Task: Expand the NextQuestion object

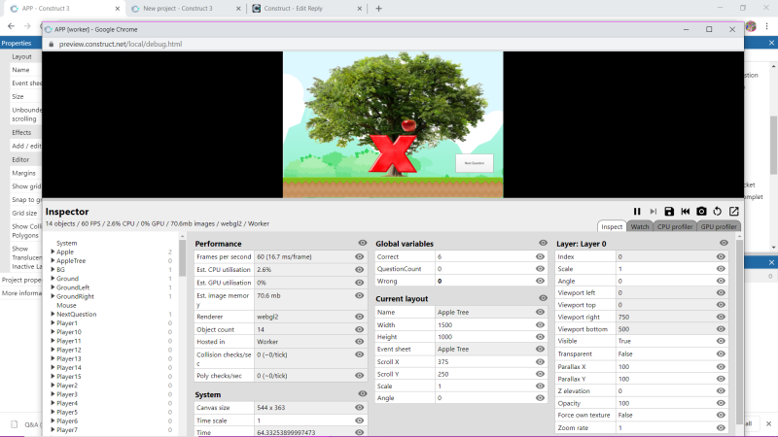Action: click(x=53, y=314)
